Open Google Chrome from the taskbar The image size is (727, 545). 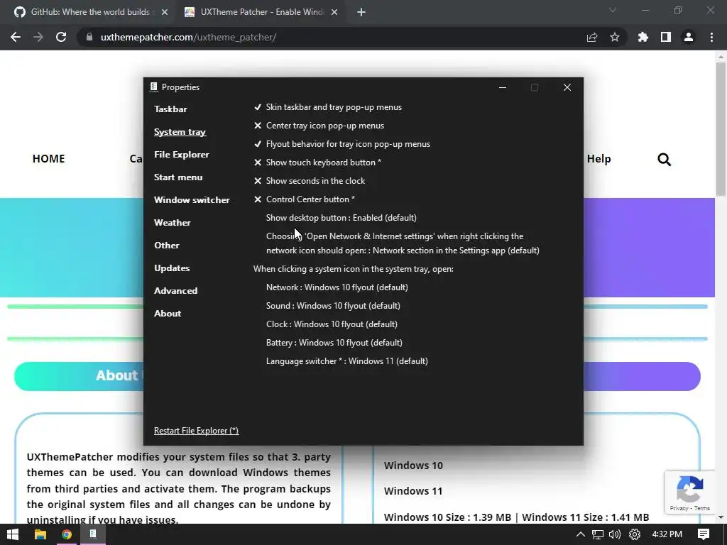pyautogui.click(x=67, y=534)
